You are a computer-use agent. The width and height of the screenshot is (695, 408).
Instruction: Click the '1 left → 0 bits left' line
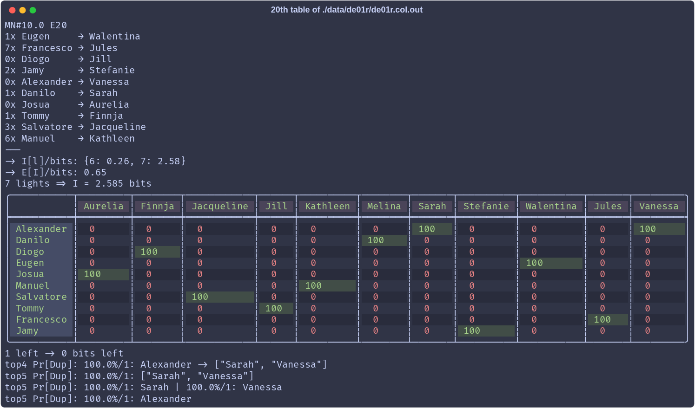(64, 353)
